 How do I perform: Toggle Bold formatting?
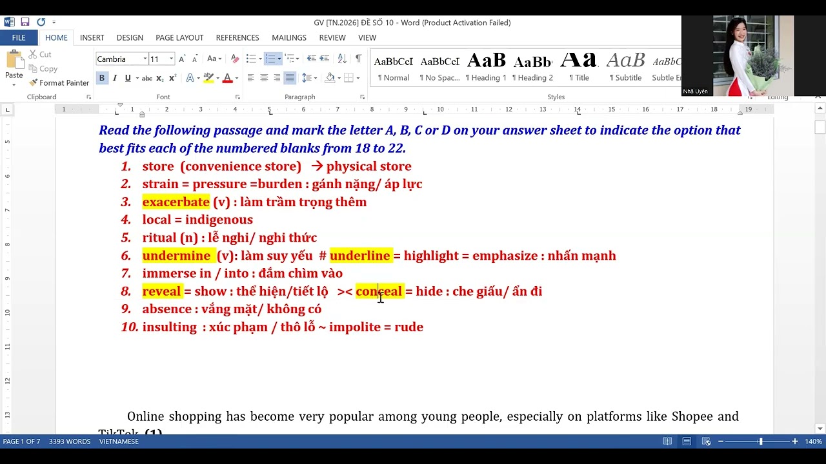pos(101,78)
